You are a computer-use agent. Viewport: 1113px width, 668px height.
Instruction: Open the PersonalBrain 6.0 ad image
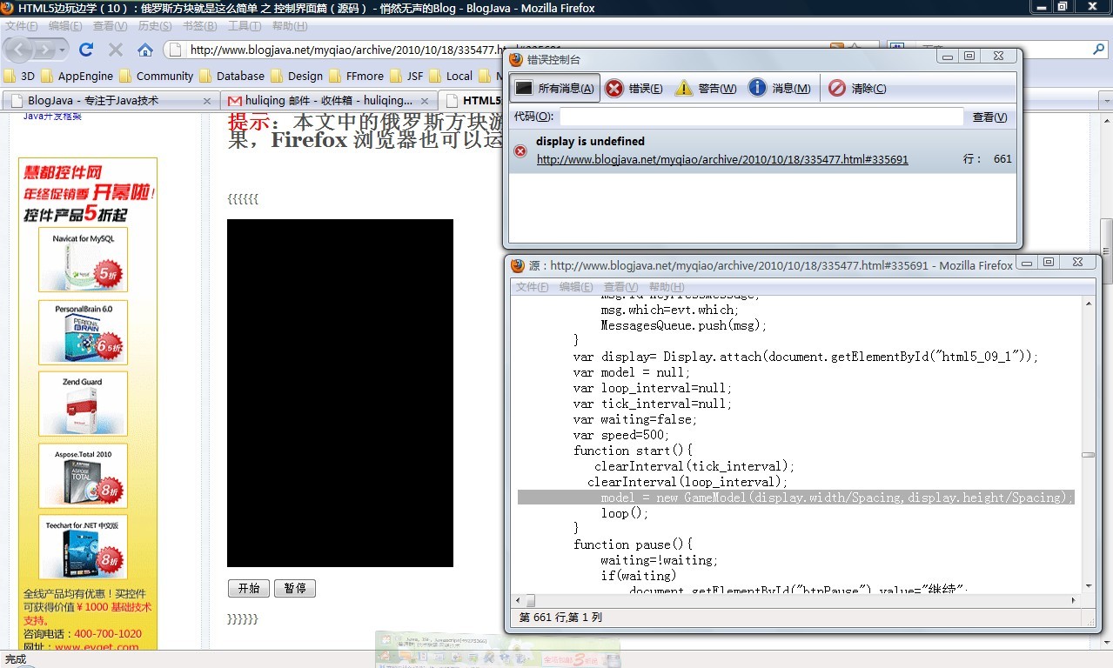coord(84,332)
